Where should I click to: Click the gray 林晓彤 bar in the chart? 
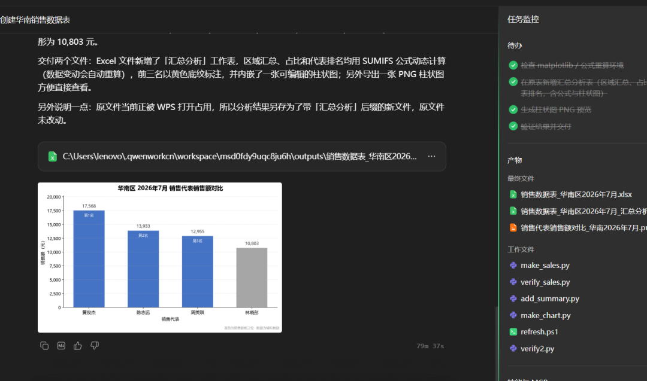tap(252, 278)
